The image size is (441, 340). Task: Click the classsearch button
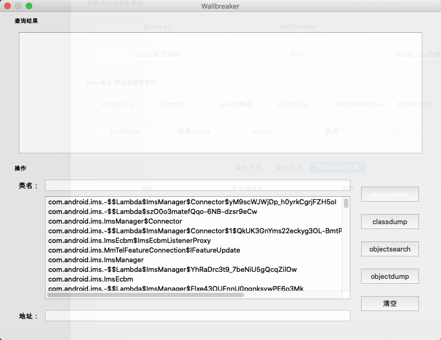390,194
